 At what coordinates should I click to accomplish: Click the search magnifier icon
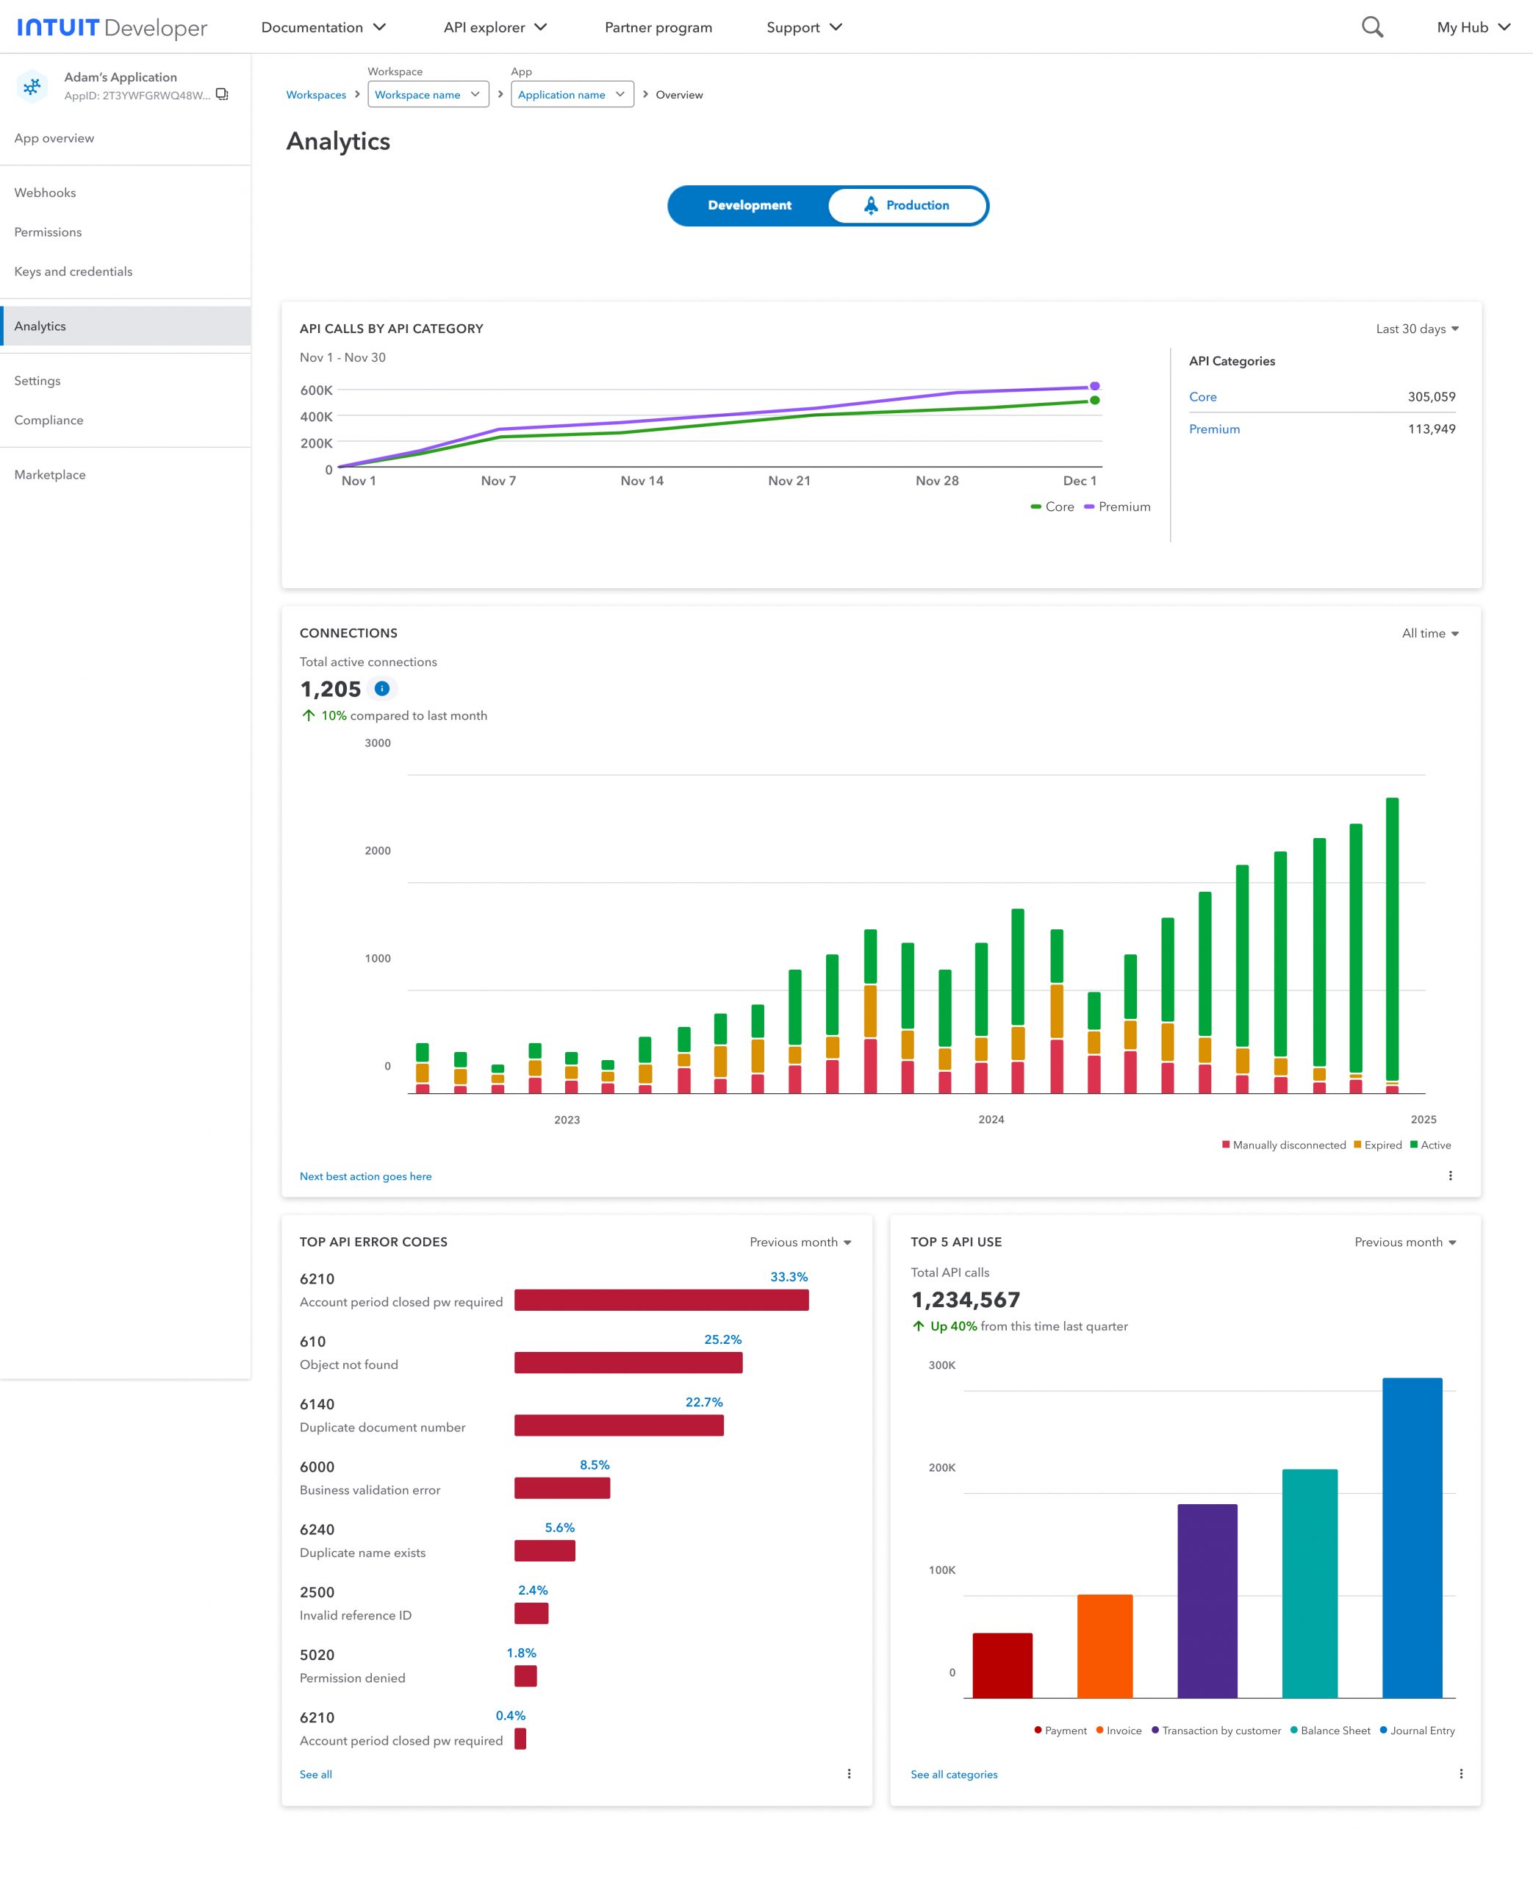1371,26
